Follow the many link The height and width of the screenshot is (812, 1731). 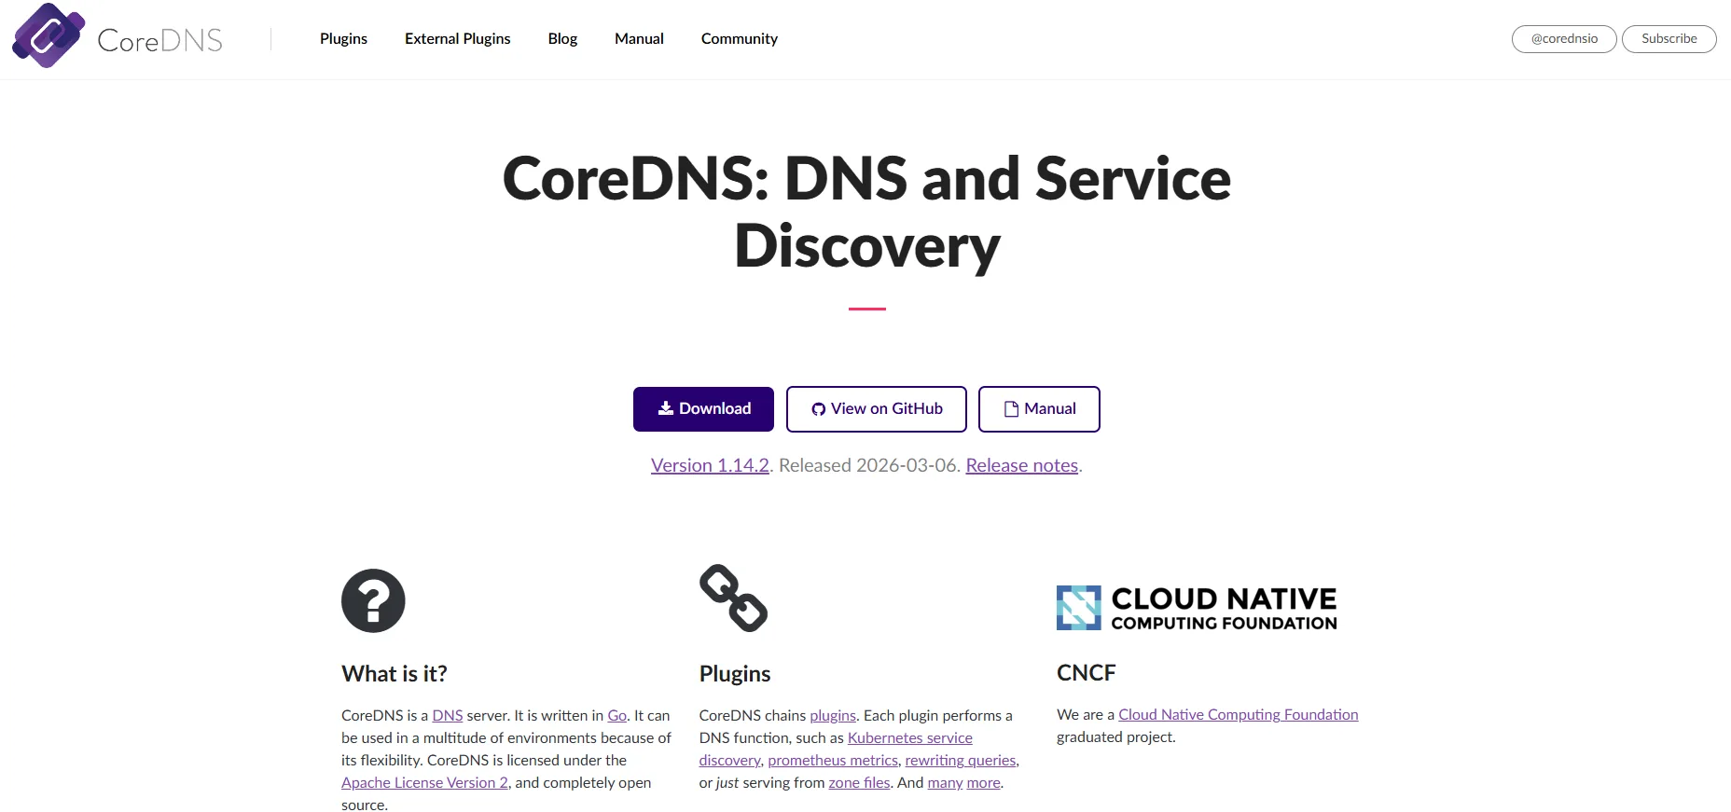pyautogui.click(x=945, y=782)
